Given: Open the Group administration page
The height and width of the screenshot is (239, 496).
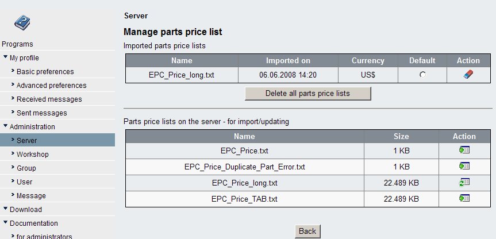Looking at the screenshot, I should [x=26, y=168].
